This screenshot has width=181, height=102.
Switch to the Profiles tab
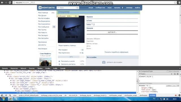click(48, 69)
